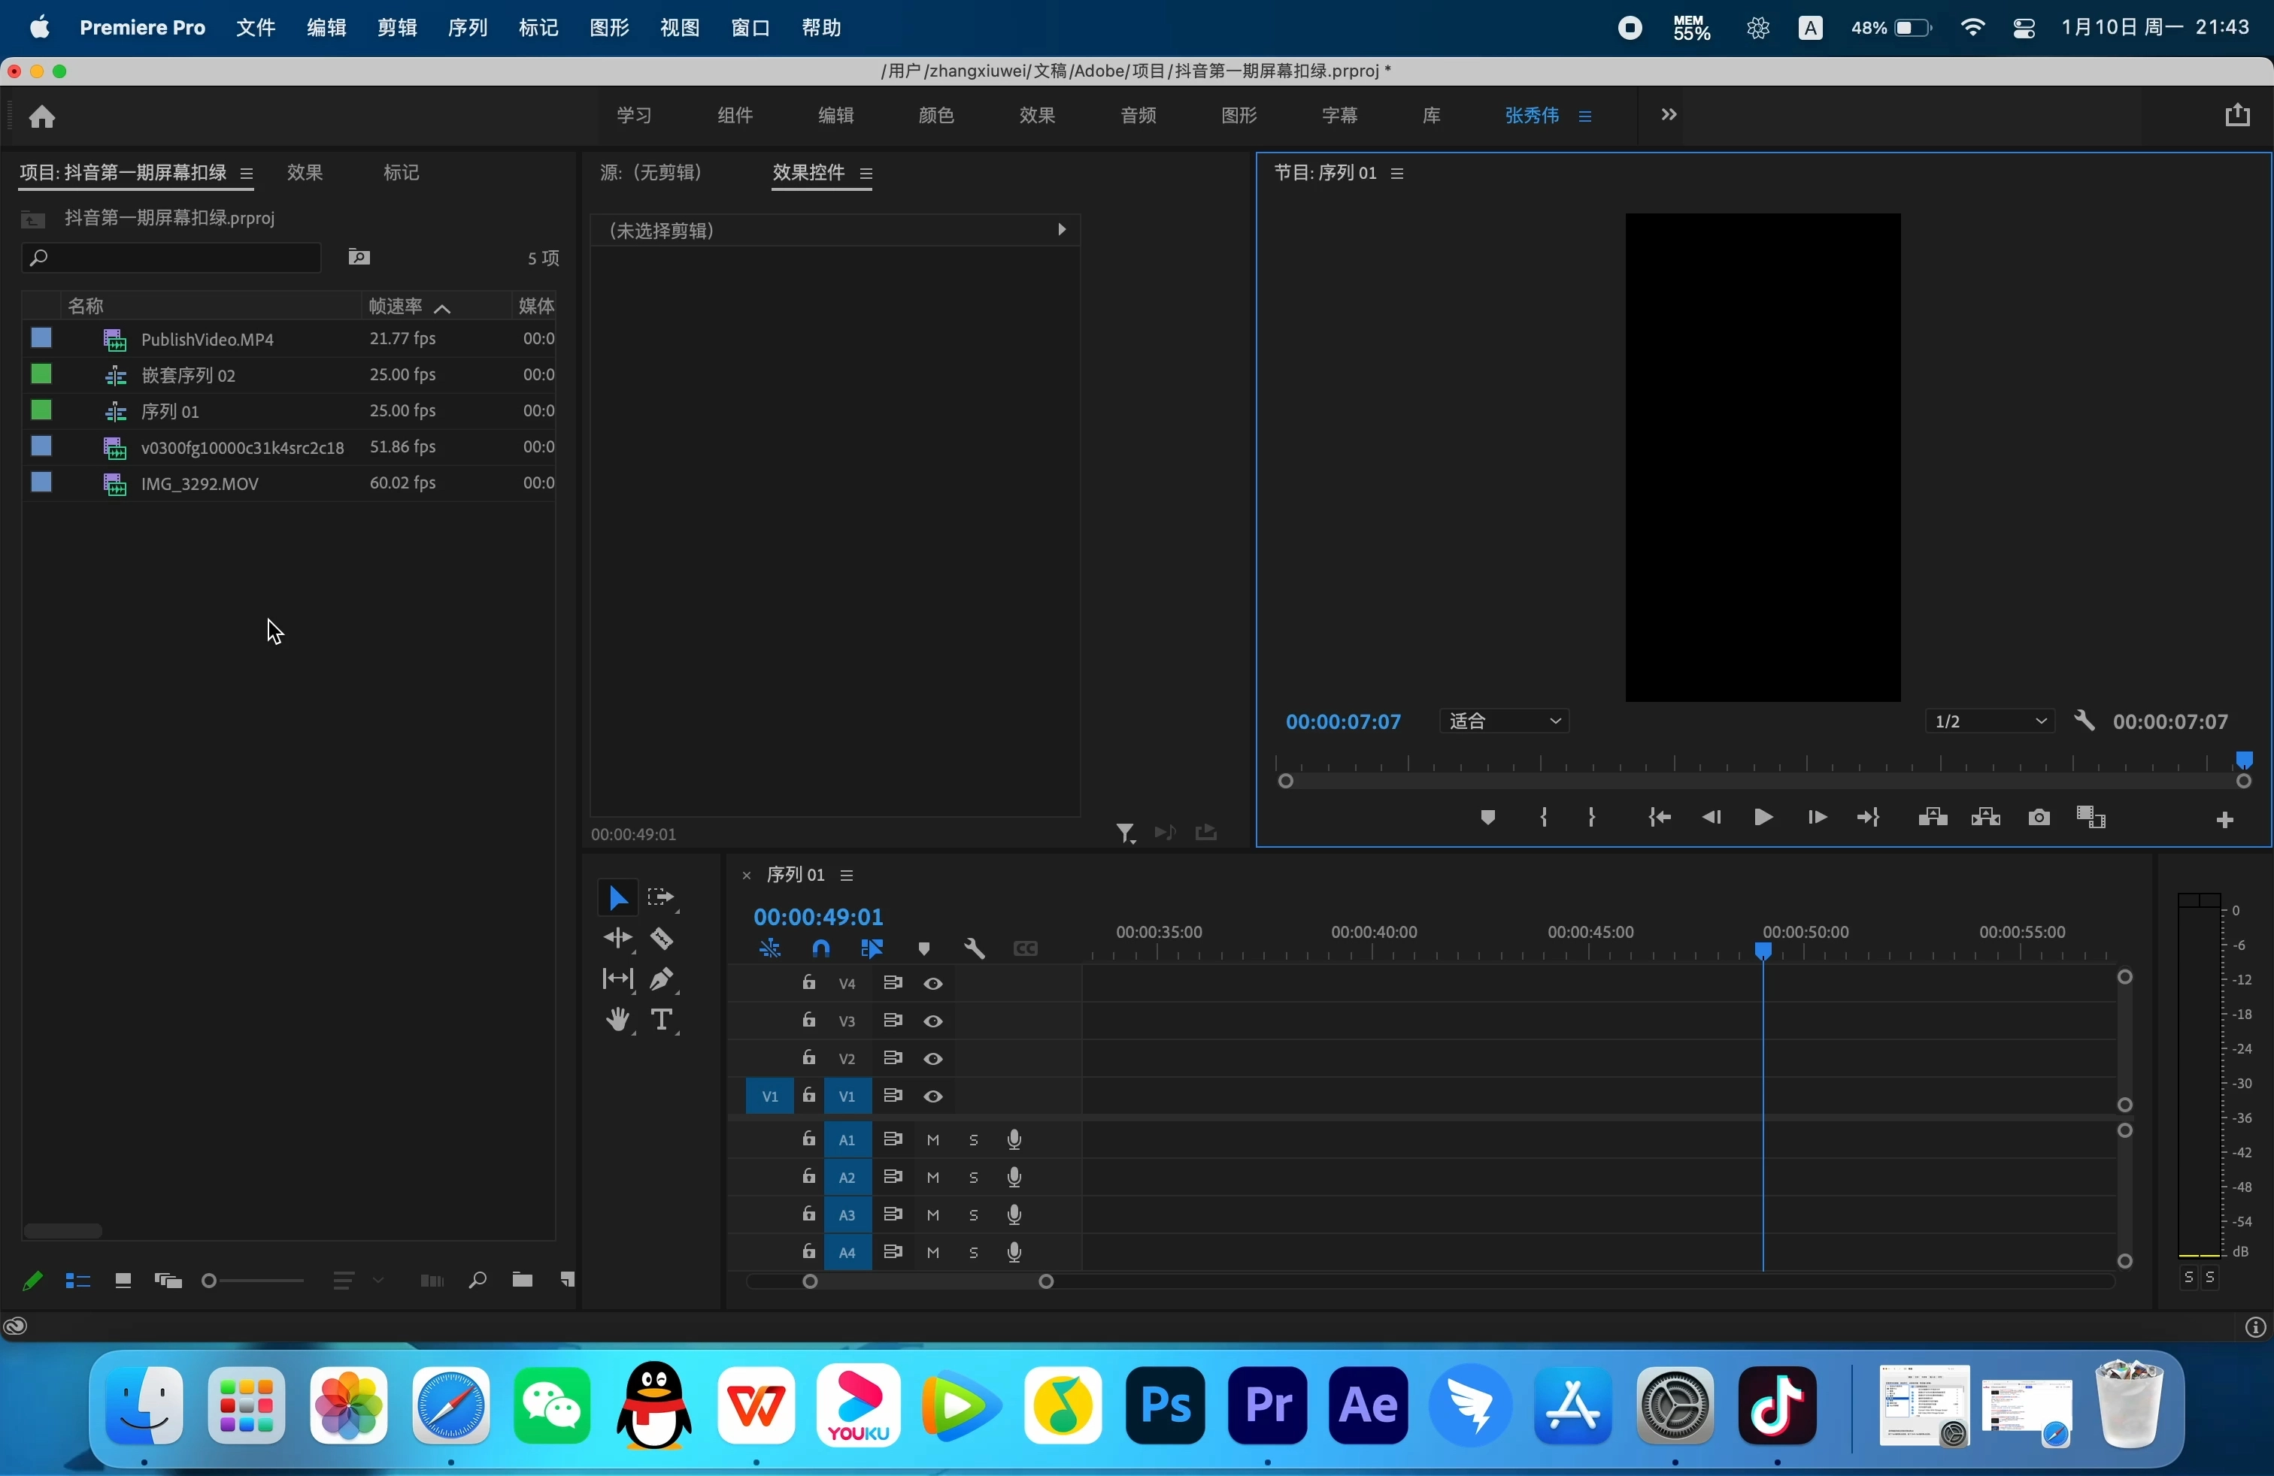Open Program monitor 序列 01 panel menu

pos(1398,174)
